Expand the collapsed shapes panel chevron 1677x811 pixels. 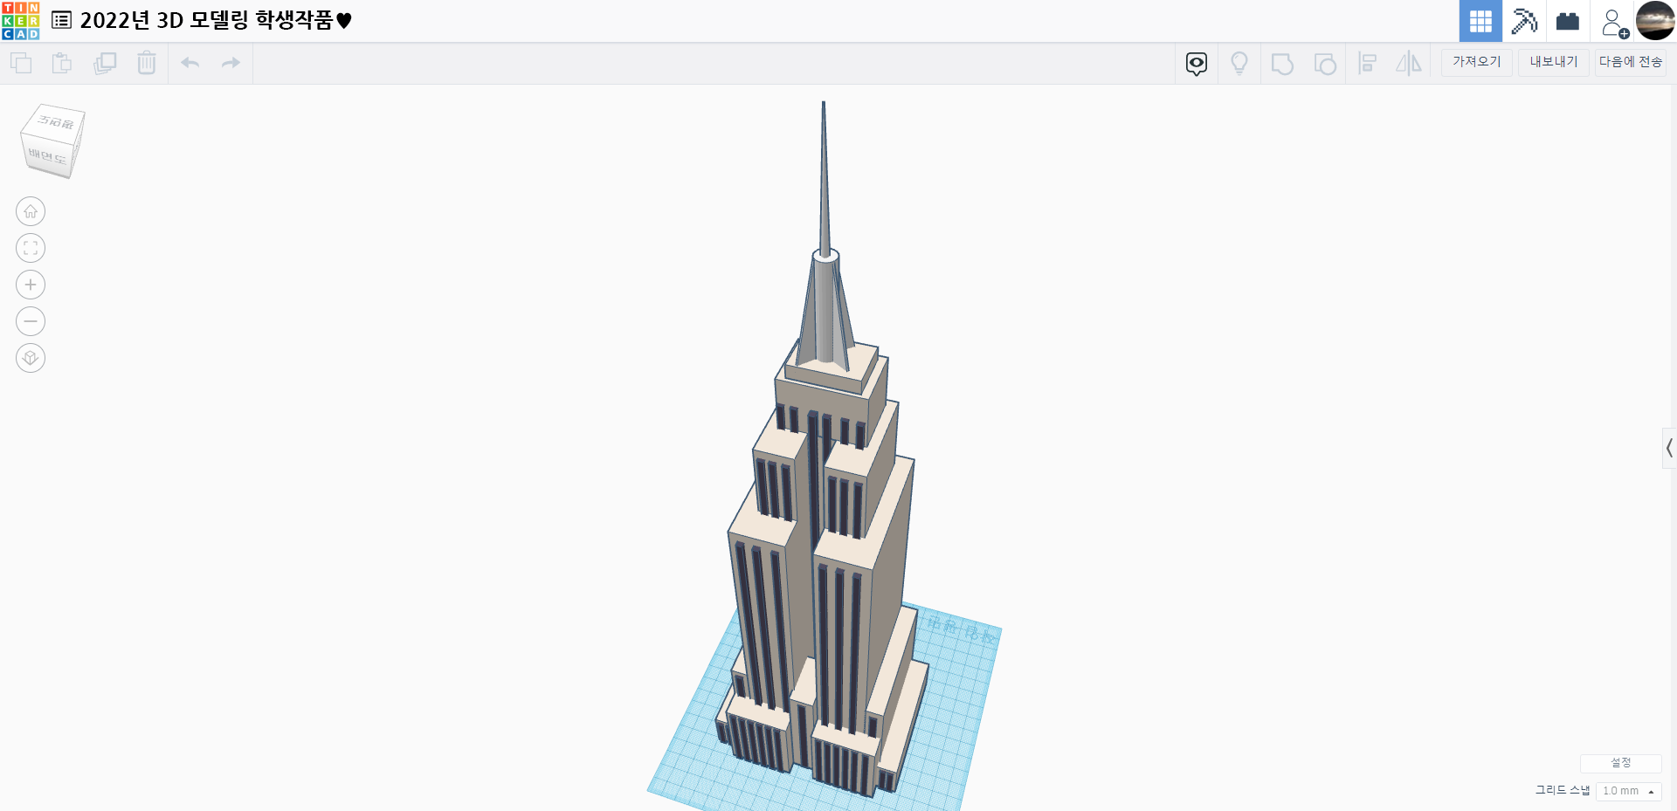tap(1669, 448)
